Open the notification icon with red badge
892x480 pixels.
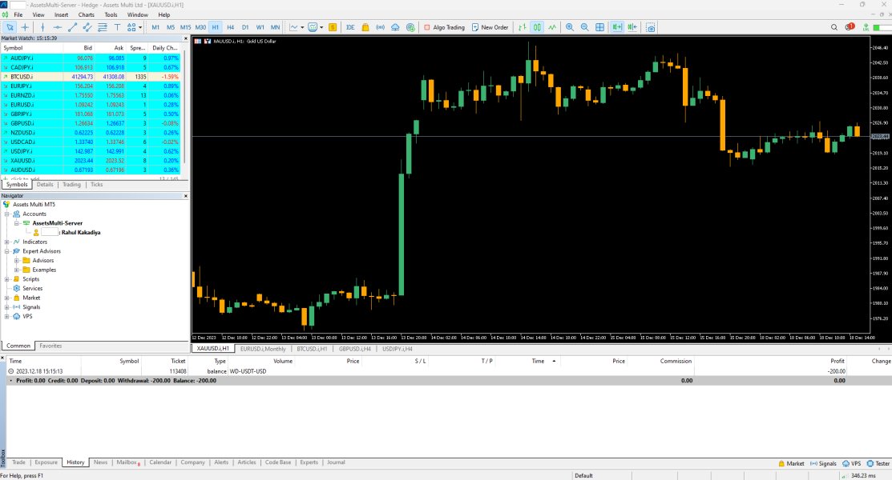850,26
